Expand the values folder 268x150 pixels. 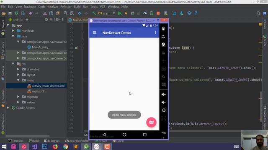[18, 102]
